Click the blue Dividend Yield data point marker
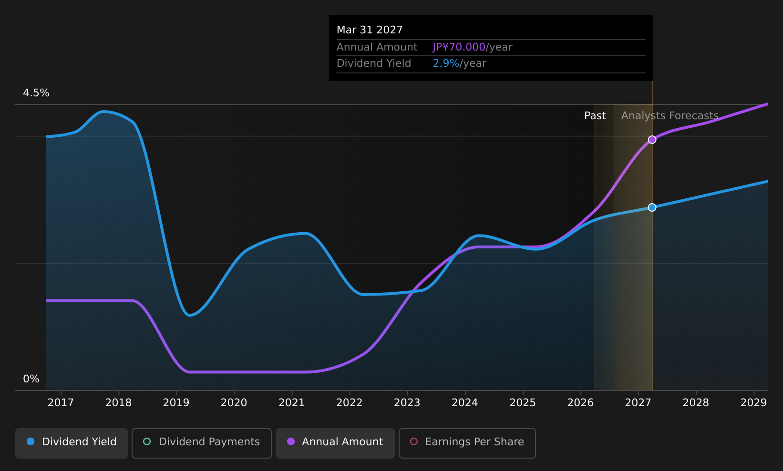Viewport: 783px width, 471px height. [652, 207]
